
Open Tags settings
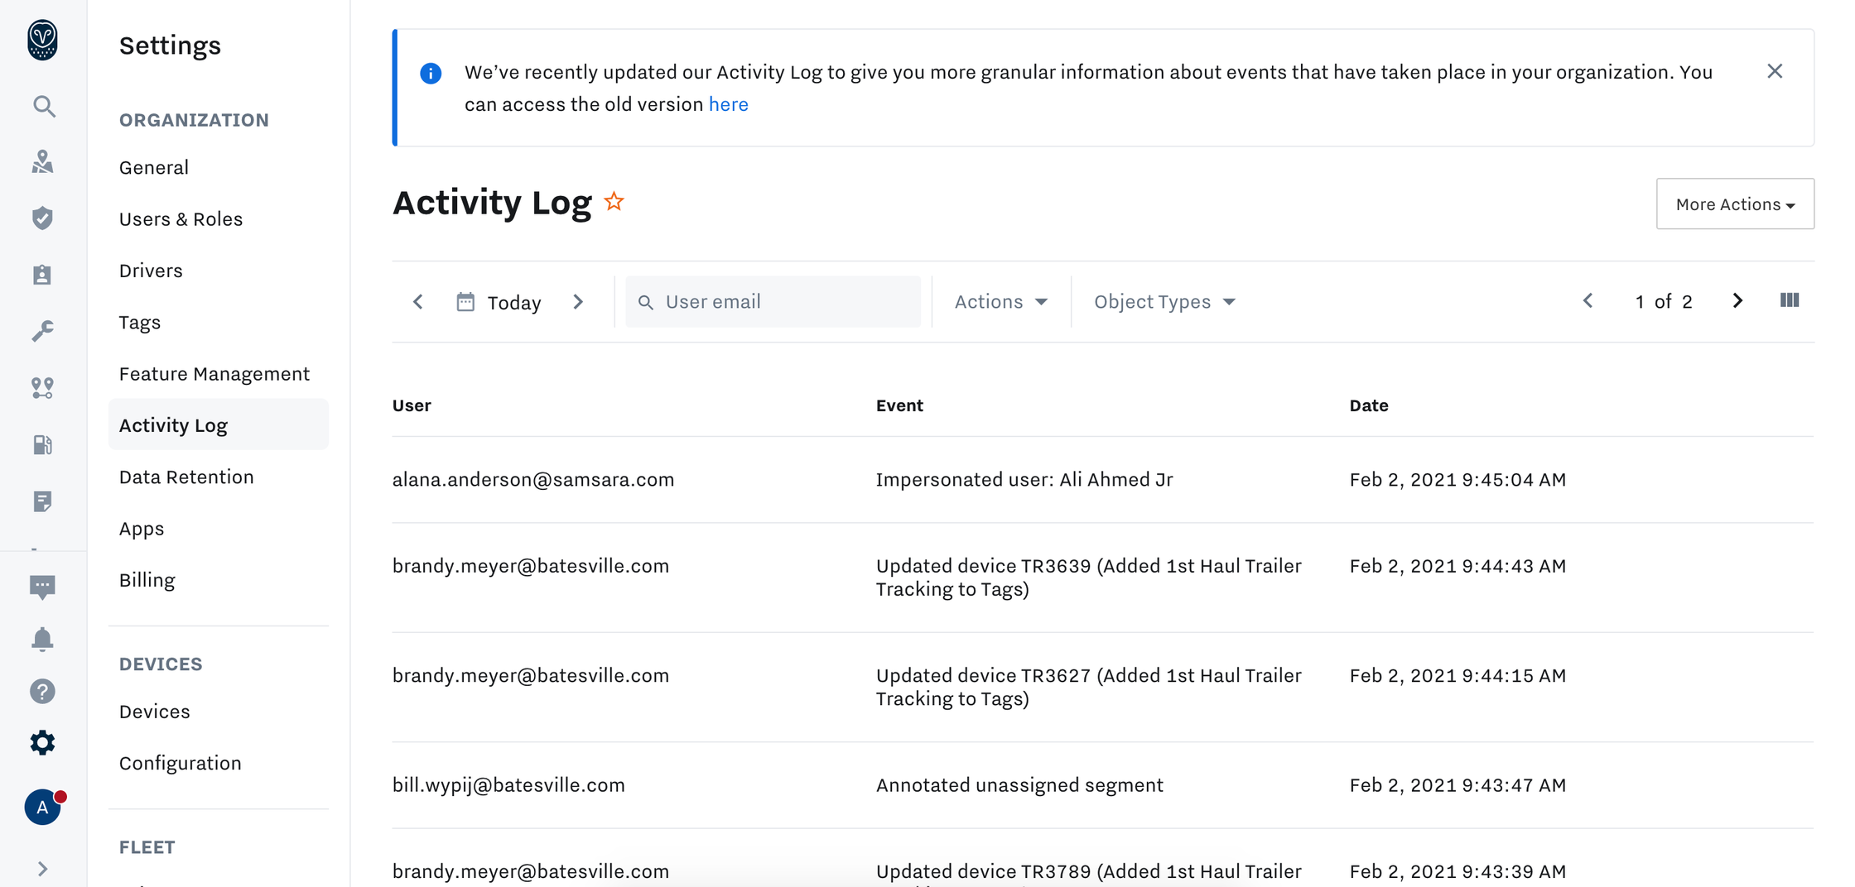(140, 322)
